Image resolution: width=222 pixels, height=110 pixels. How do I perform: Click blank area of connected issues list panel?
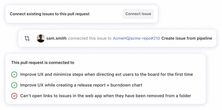157,63
